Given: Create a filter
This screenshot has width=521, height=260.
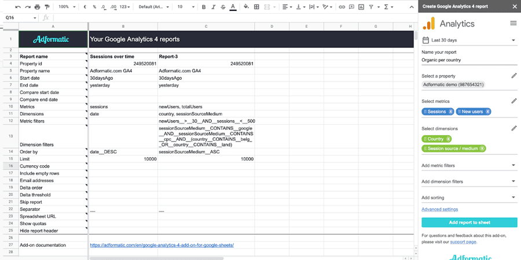Looking at the screenshot, I should point(371,6).
